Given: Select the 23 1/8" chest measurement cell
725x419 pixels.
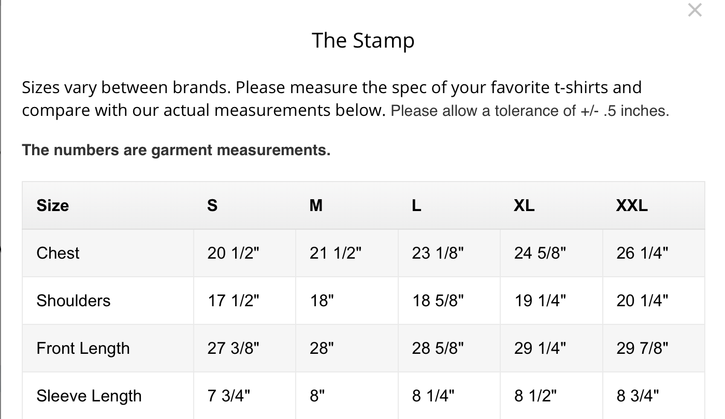Looking at the screenshot, I should 438,253.
